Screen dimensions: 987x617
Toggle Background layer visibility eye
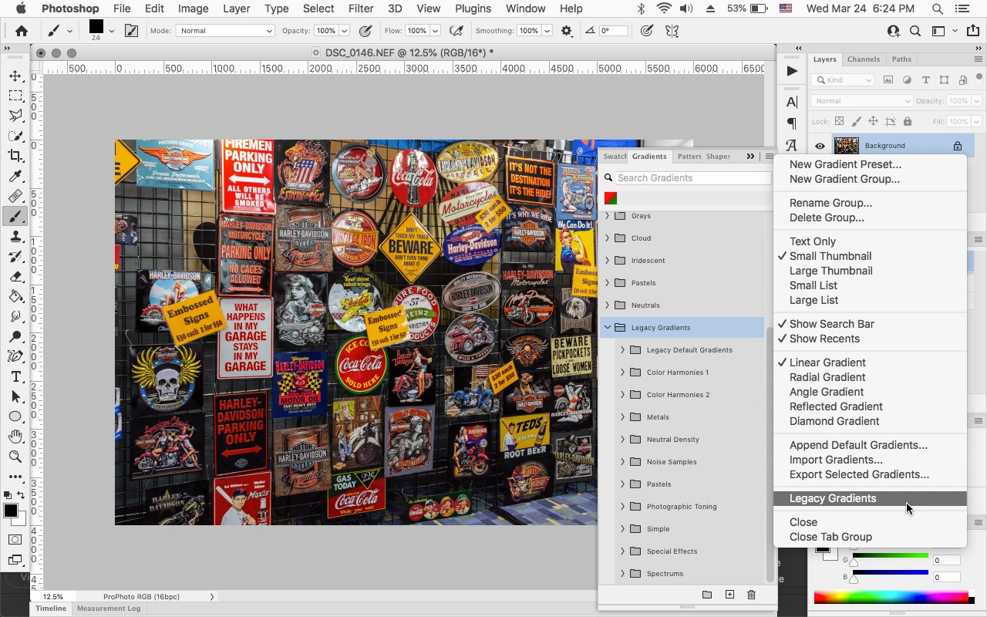(x=820, y=146)
